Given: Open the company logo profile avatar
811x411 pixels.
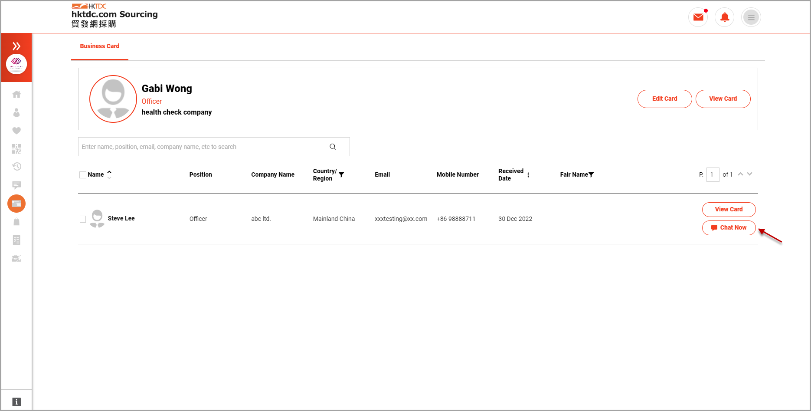Looking at the screenshot, I should pyautogui.click(x=16, y=64).
